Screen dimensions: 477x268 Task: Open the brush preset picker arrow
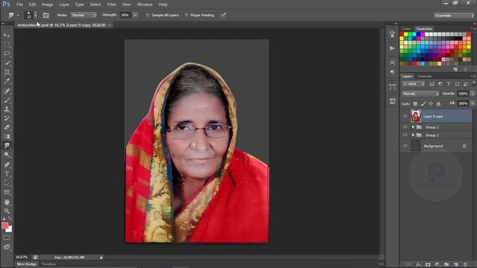pyautogui.click(x=36, y=15)
